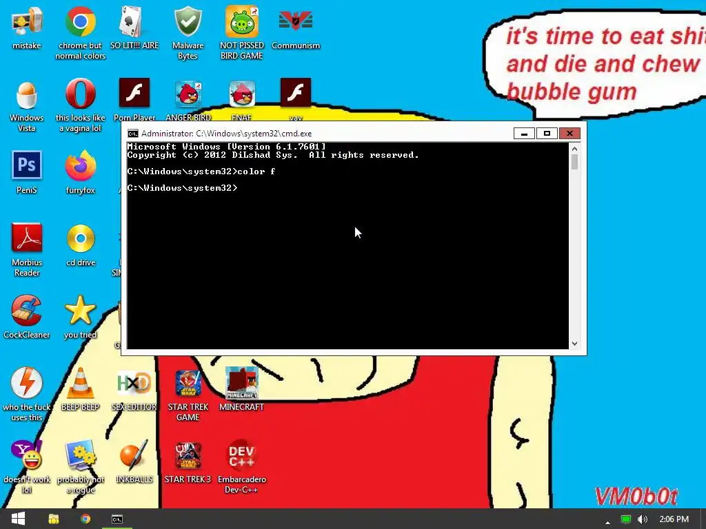Click the 'Copyright (c) 2012 DiLshad Sys.' line
The image size is (706, 529).
point(212,155)
